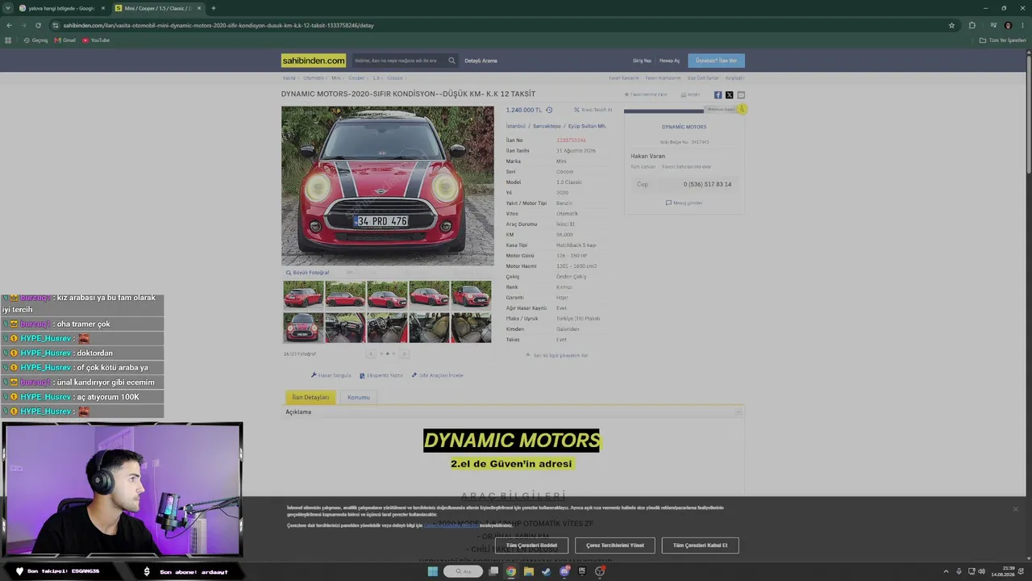
Task: Open the Chrome profile avatar
Action: tap(1008, 25)
